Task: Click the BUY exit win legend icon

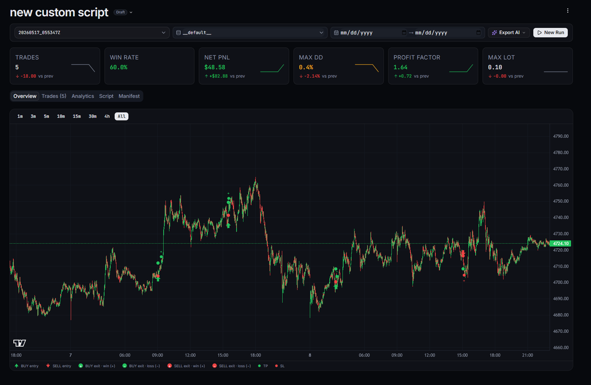Action: [81, 366]
